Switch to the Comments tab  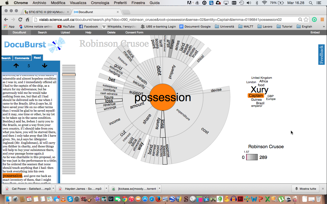click(x=22, y=58)
